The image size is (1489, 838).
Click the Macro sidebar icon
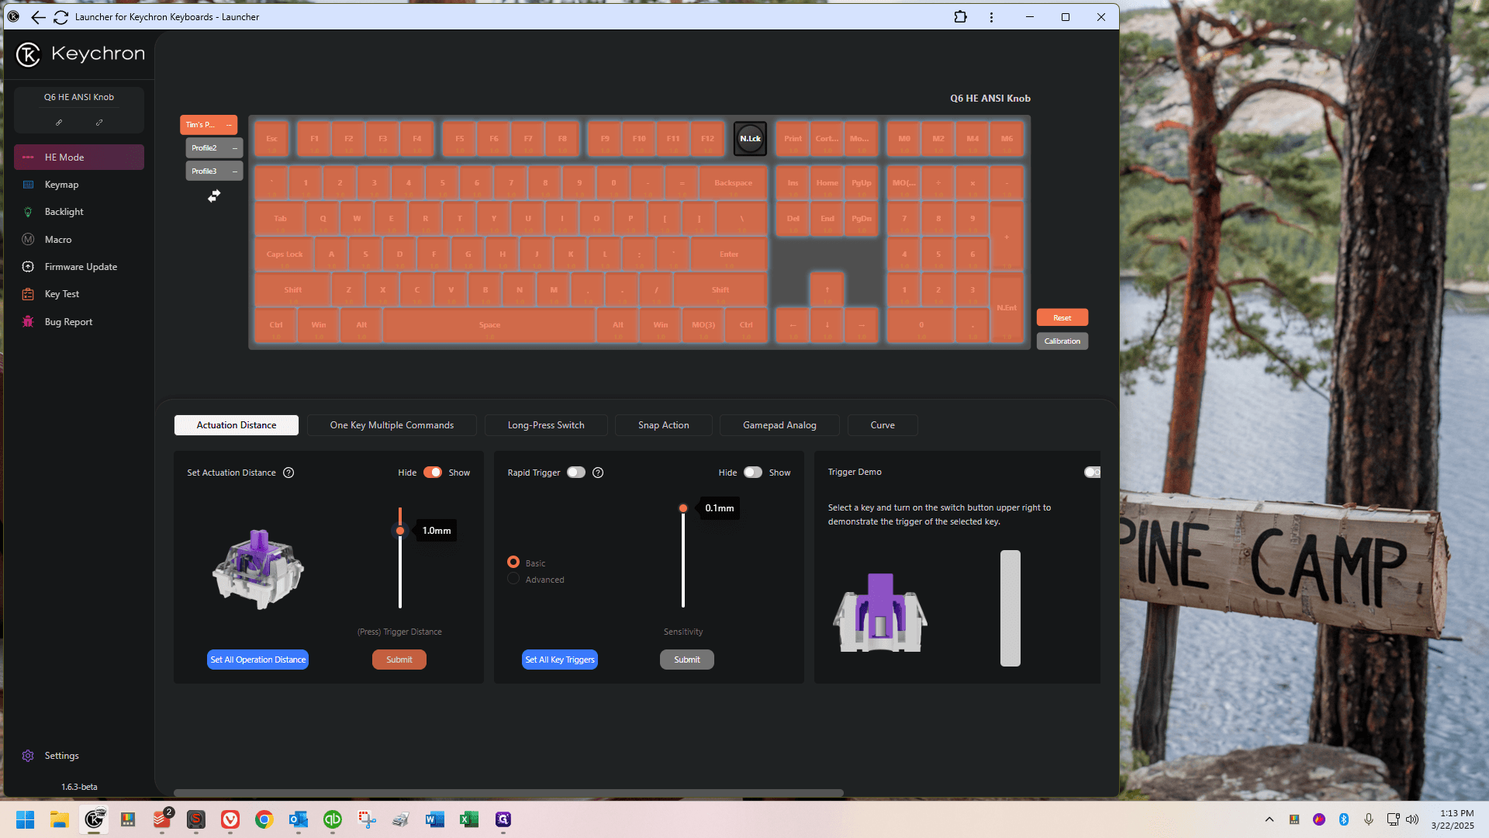28,240
